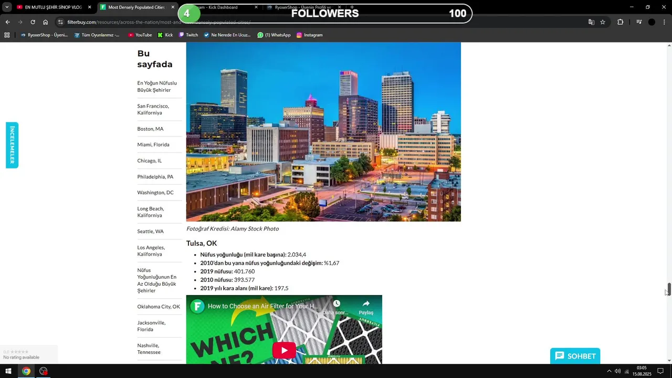
Task: Click the site info icon in address bar
Action: (x=60, y=22)
